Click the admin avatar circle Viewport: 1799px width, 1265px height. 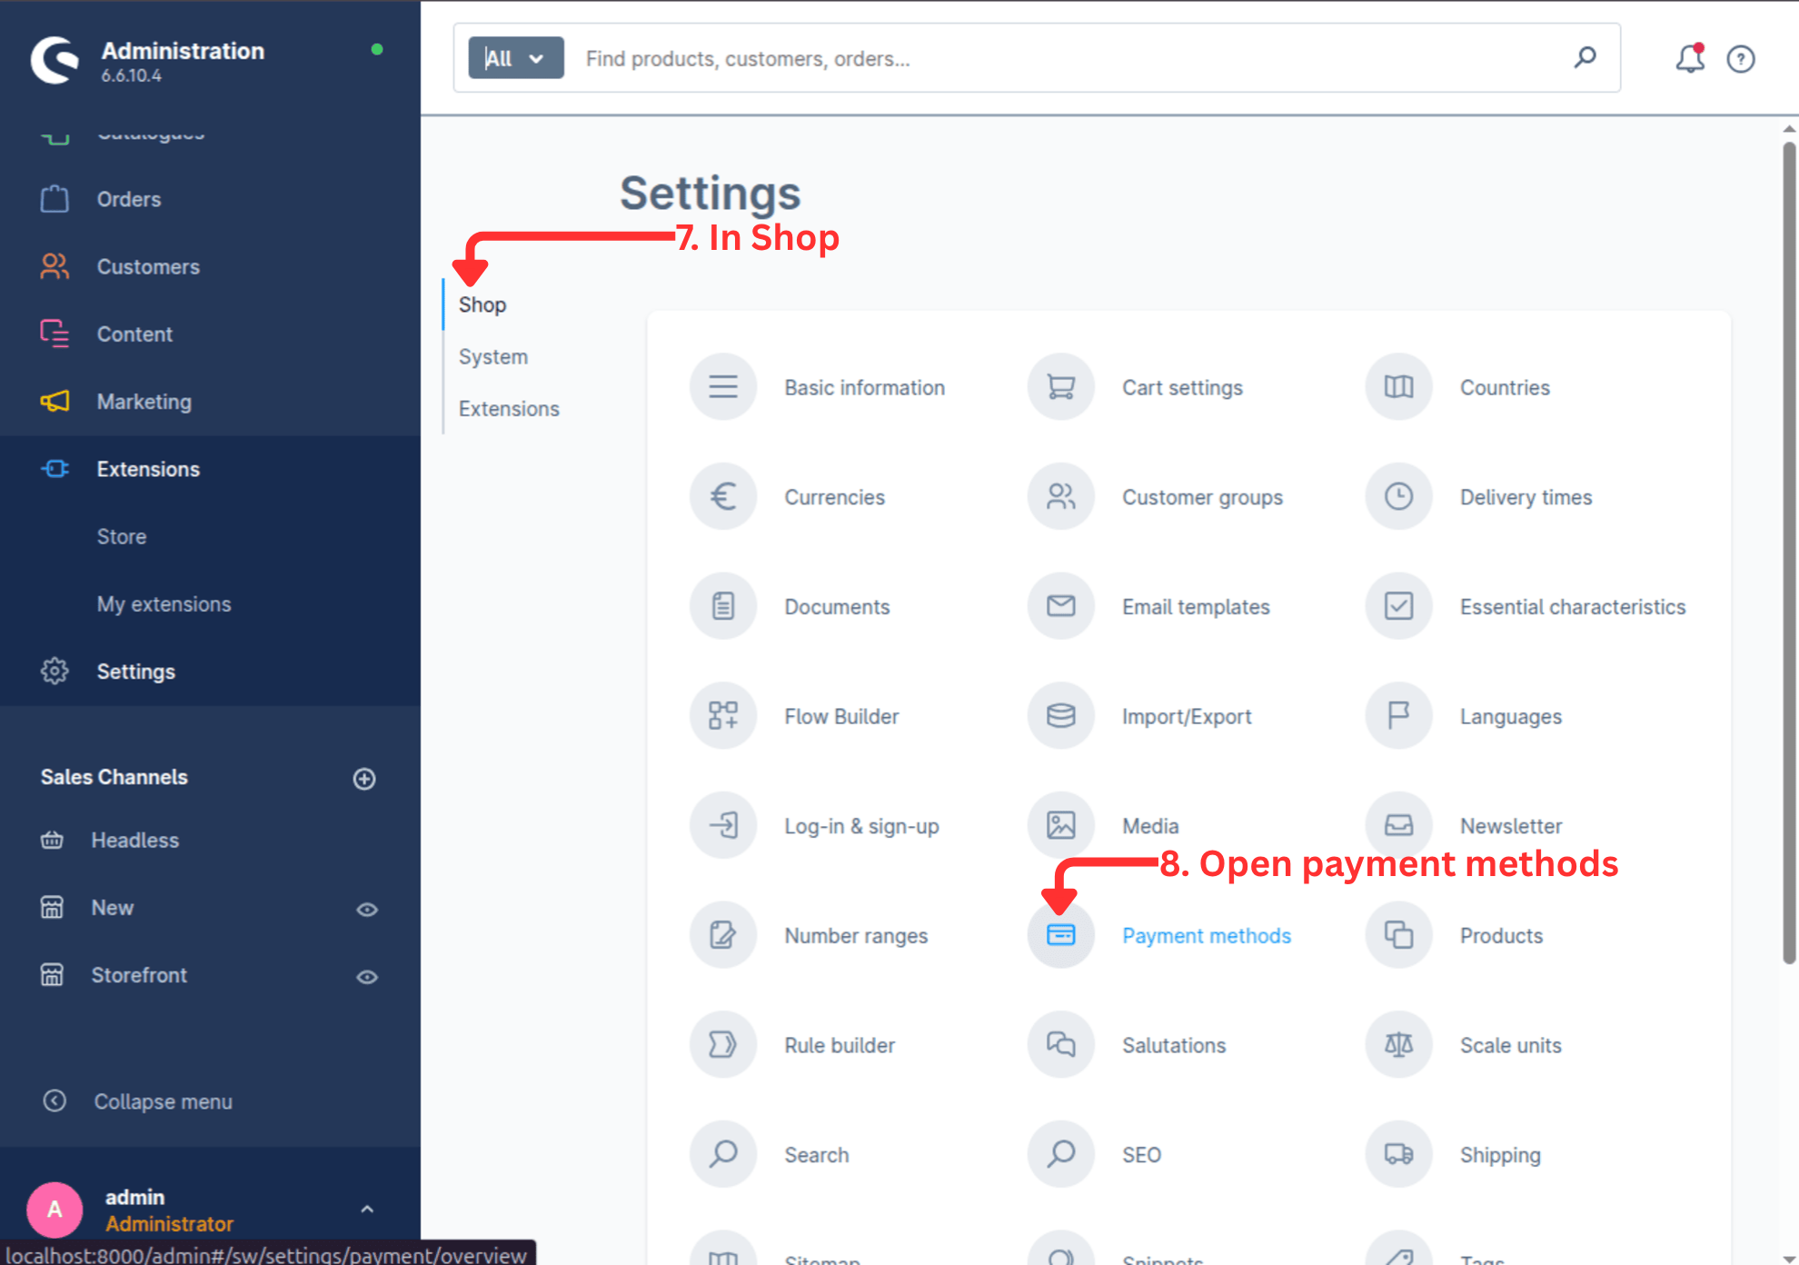coord(55,1210)
